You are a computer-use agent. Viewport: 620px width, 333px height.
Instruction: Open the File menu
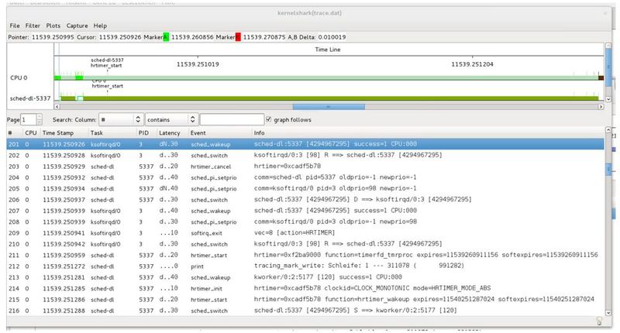point(15,26)
